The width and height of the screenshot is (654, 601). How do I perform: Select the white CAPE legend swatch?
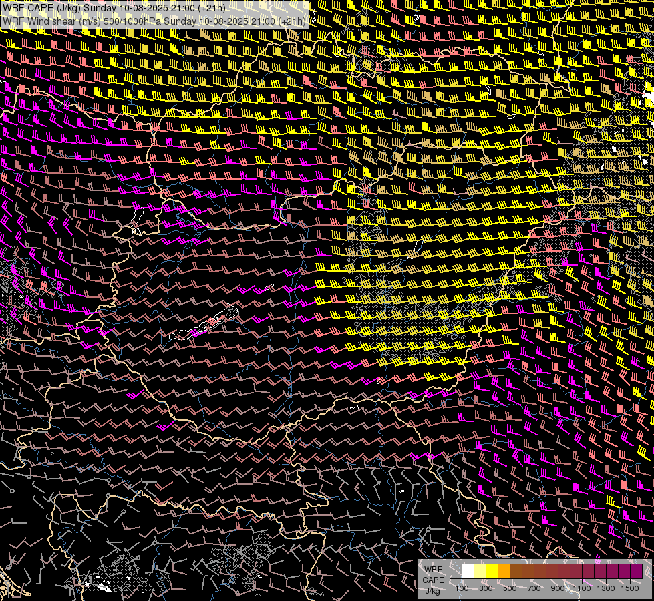(468, 572)
